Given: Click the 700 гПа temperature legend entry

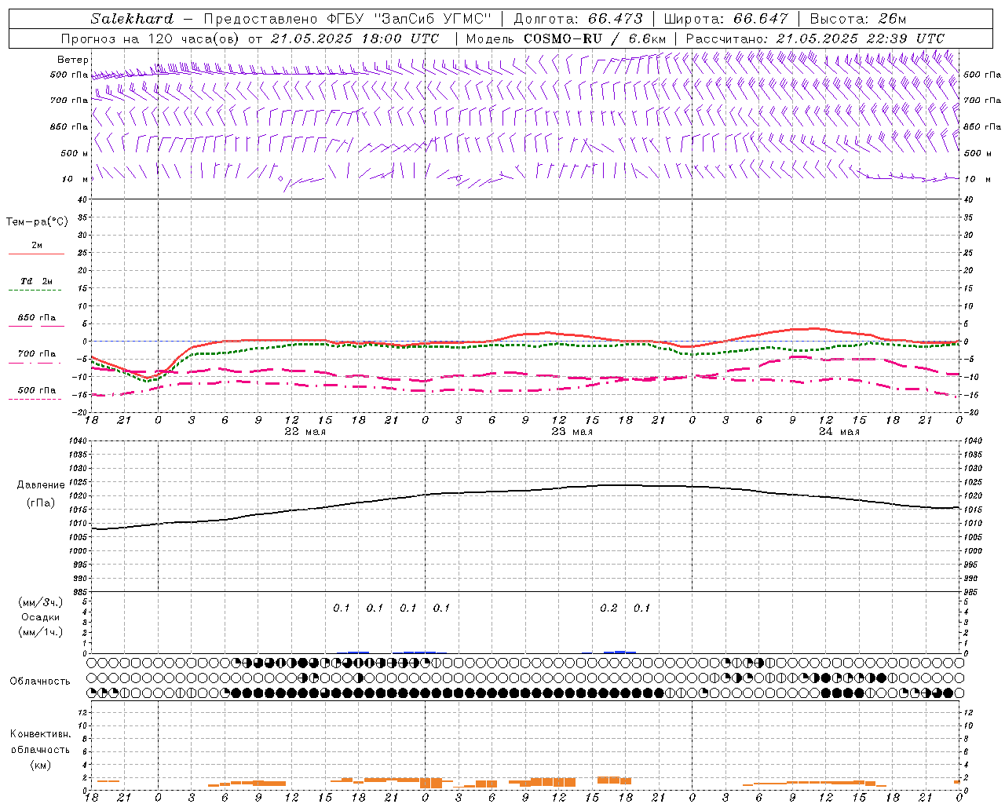Looking at the screenshot, I should point(37,356).
